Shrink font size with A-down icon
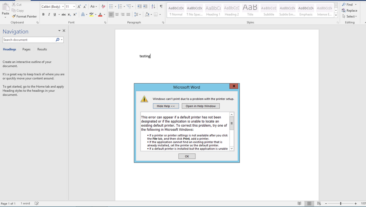This screenshot has width=366, height=207. tap(85, 7)
